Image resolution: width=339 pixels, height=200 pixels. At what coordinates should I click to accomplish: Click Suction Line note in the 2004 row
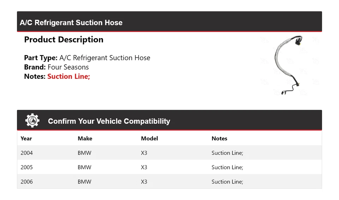[x=227, y=153]
